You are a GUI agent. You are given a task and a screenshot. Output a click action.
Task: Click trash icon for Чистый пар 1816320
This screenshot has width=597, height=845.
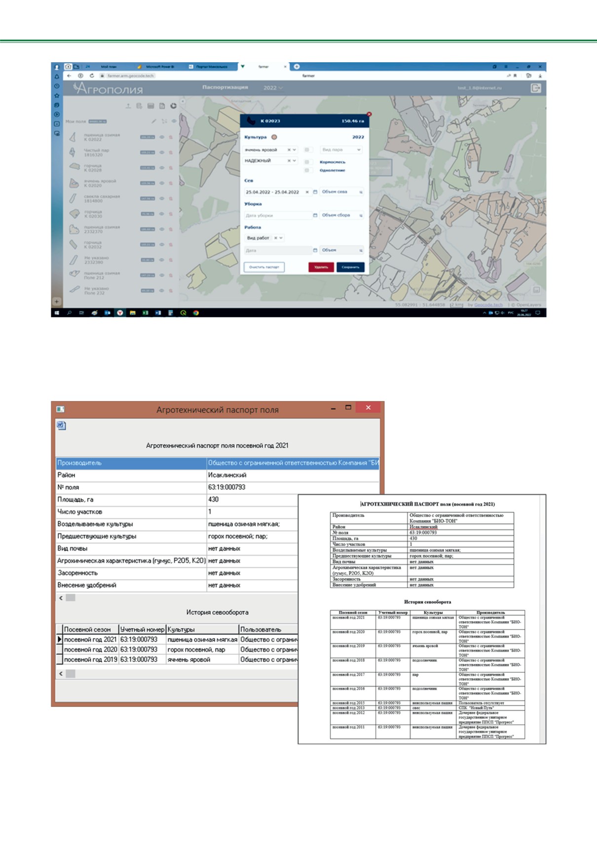click(x=171, y=153)
